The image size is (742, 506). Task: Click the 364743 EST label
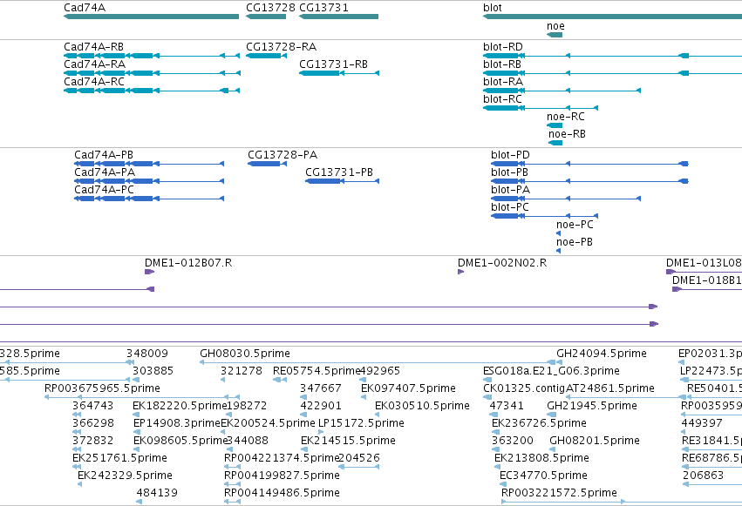click(x=92, y=406)
